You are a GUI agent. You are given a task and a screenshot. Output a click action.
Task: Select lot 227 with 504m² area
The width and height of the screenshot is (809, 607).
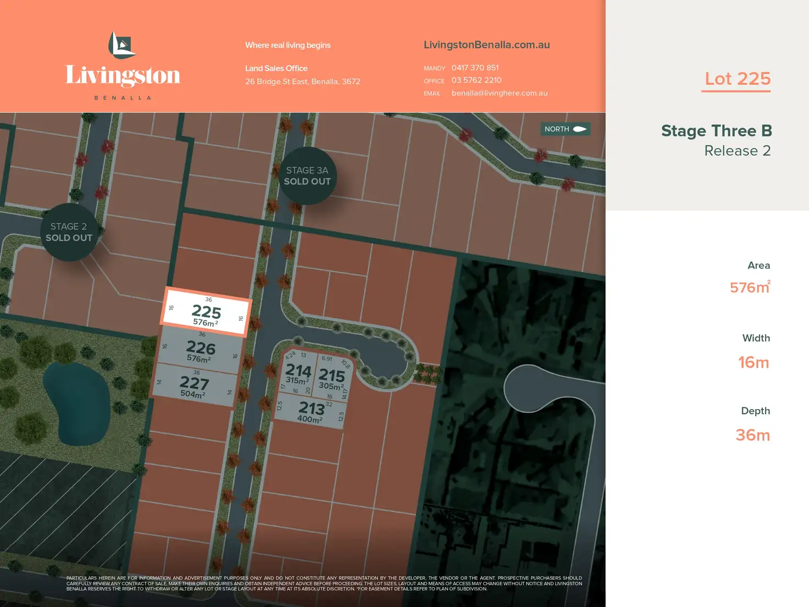(194, 385)
